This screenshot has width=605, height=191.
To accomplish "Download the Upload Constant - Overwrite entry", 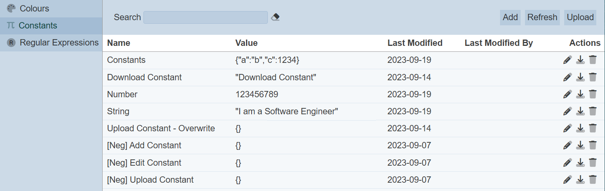I will (580, 128).
